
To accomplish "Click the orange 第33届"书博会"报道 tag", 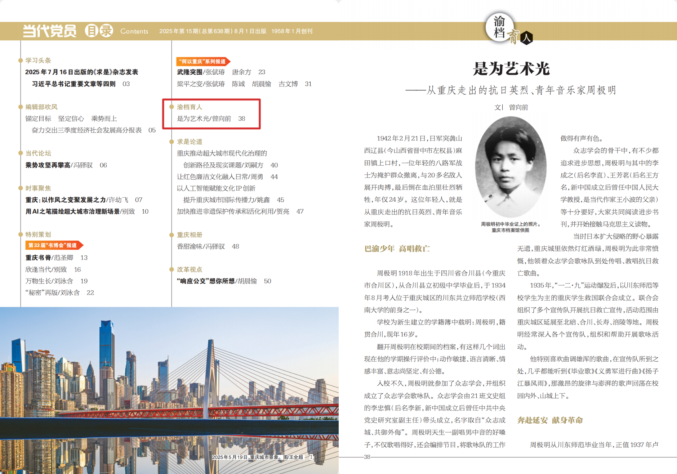I will pos(53,245).
